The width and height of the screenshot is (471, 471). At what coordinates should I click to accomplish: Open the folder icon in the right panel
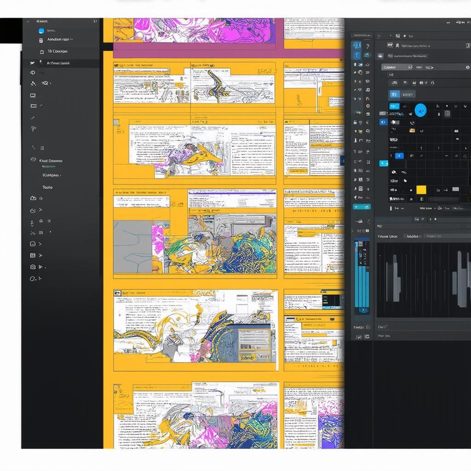click(x=380, y=56)
